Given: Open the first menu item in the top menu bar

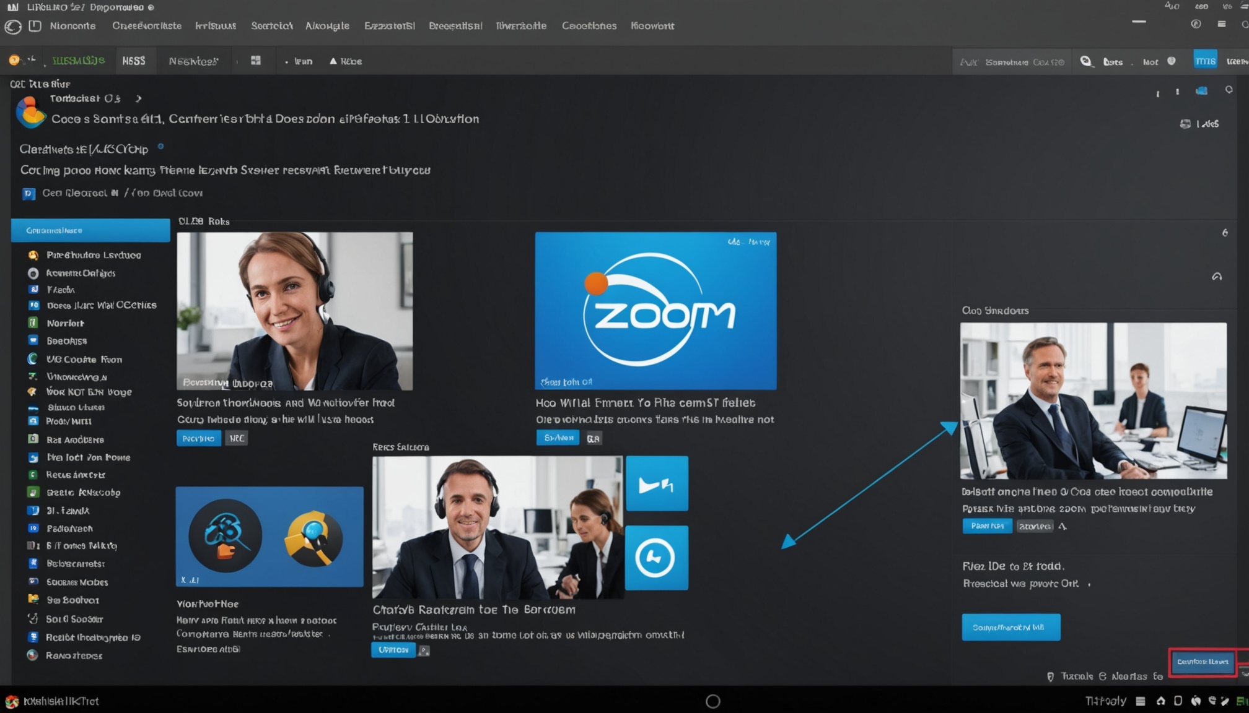Looking at the screenshot, I should (x=72, y=26).
